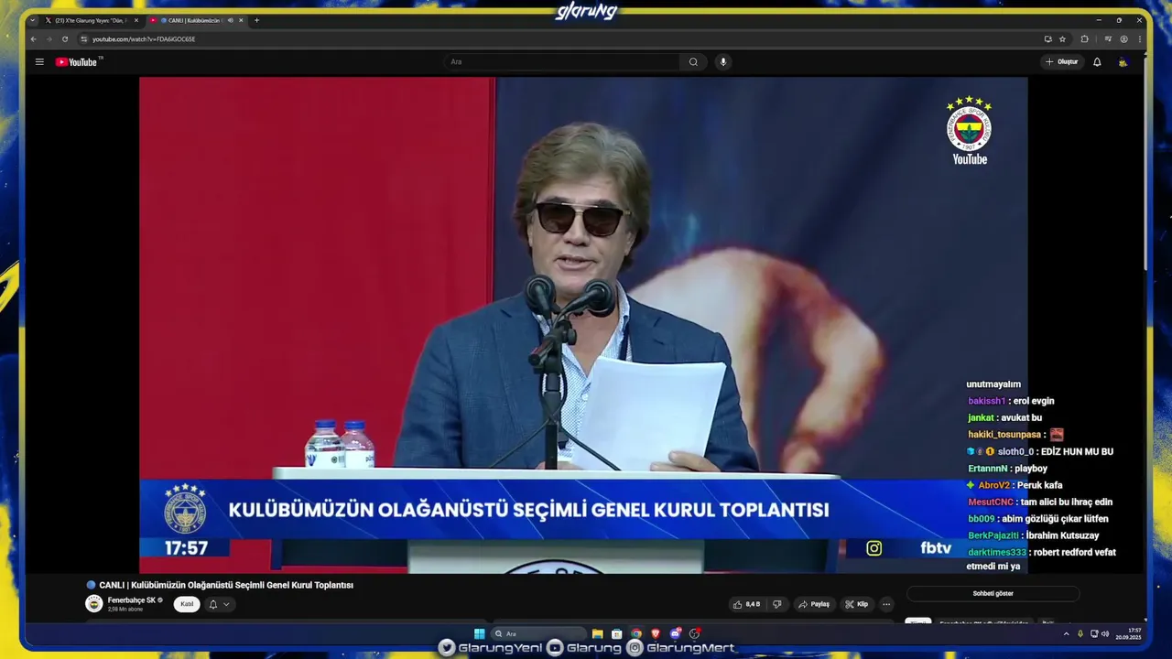Viewport: 1172px width, 659px height.
Task: Reload the page with refresh icon
Action: [x=65, y=39]
